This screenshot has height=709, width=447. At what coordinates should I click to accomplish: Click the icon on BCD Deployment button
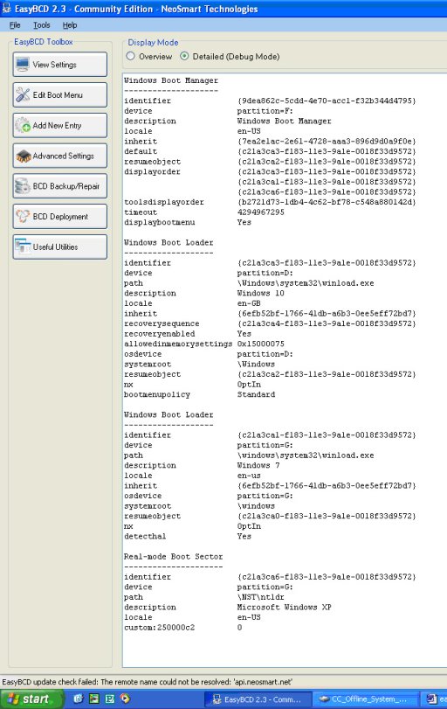(23, 217)
